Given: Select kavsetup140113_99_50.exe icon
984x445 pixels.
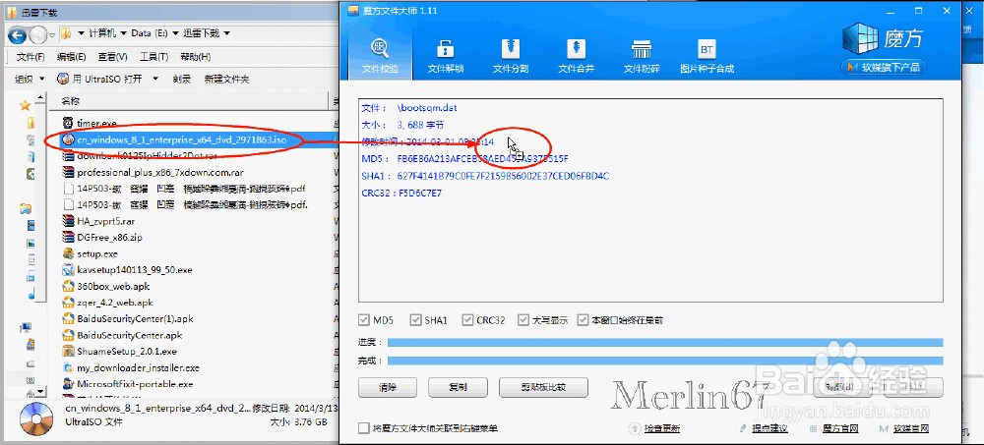Looking at the screenshot, I should pos(69,269).
